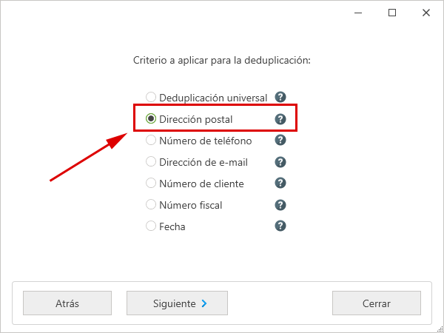
Task: Choose Número de teléfono criterion
Action: point(151,141)
